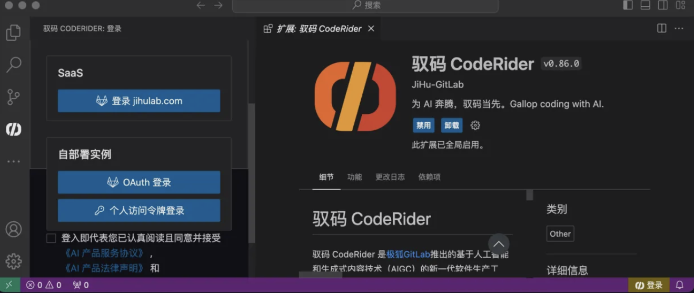This screenshot has height=293, width=694.
Task: Open the remote window indicator in the status bar
Action: (x=9, y=285)
